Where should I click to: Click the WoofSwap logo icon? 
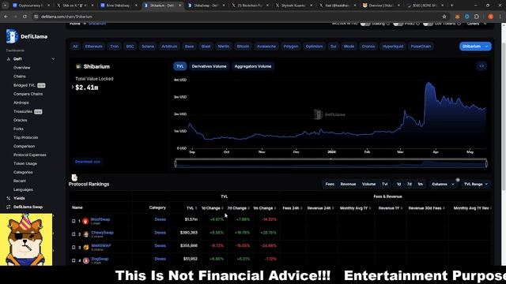(x=85, y=221)
